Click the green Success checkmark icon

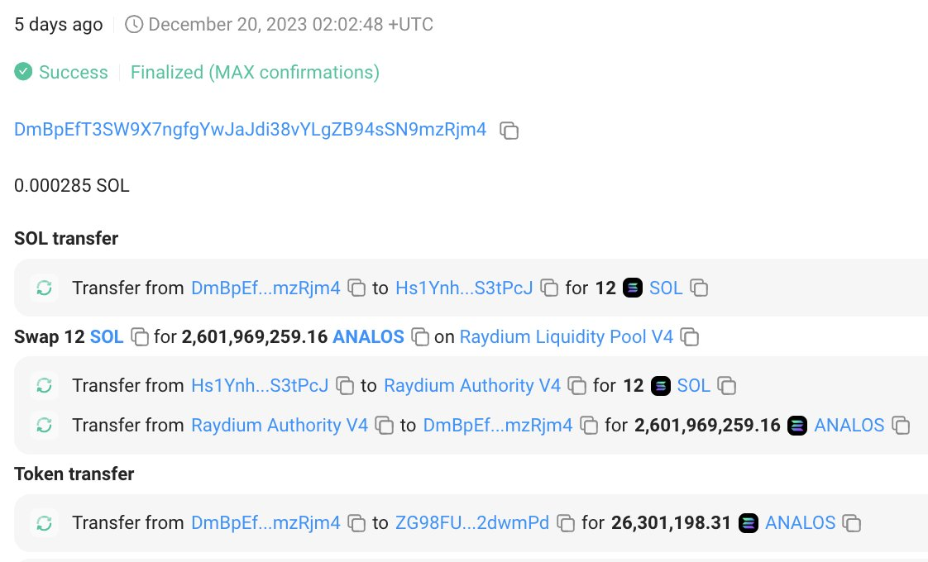pyautogui.click(x=23, y=72)
